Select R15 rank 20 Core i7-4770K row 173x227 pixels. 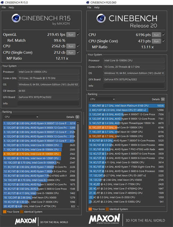[39, 206]
